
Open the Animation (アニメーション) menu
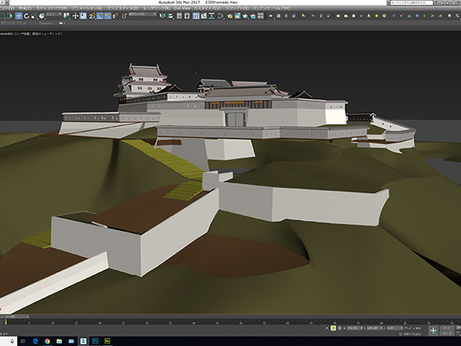point(89,8)
